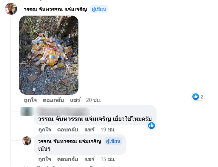
Task: Like the เยี่ยวใช่ไหมครับ reply
Action: tap(45, 130)
